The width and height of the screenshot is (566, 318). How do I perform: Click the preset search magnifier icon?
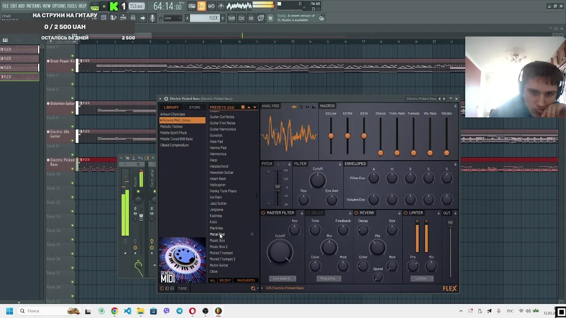tap(253, 288)
